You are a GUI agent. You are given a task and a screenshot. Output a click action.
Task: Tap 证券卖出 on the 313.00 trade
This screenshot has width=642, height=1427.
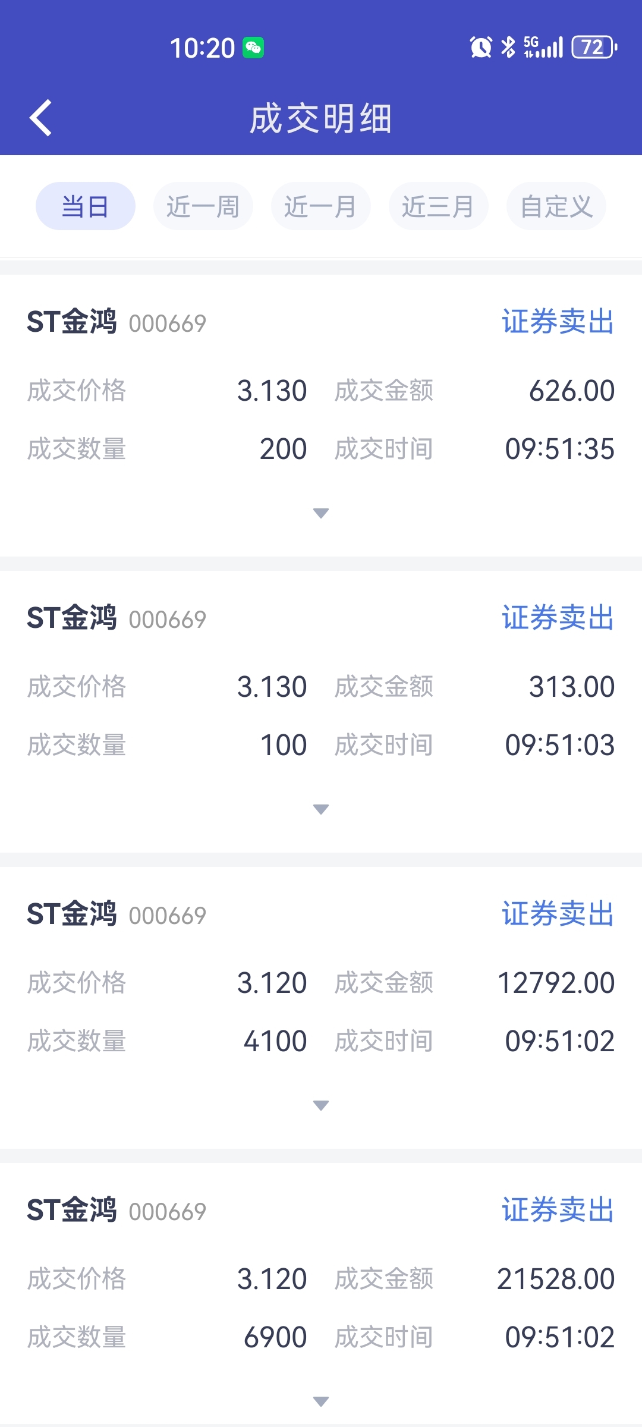coord(558,618)
